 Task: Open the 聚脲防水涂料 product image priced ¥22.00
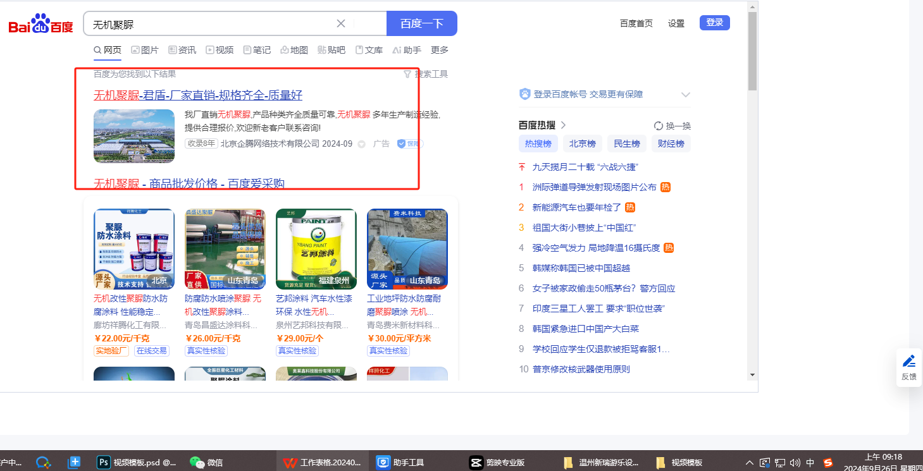(134, 249)
